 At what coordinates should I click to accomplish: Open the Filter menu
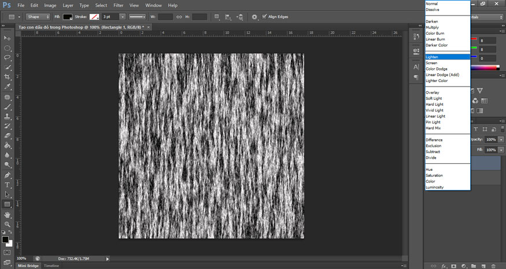tap(119, 5)
